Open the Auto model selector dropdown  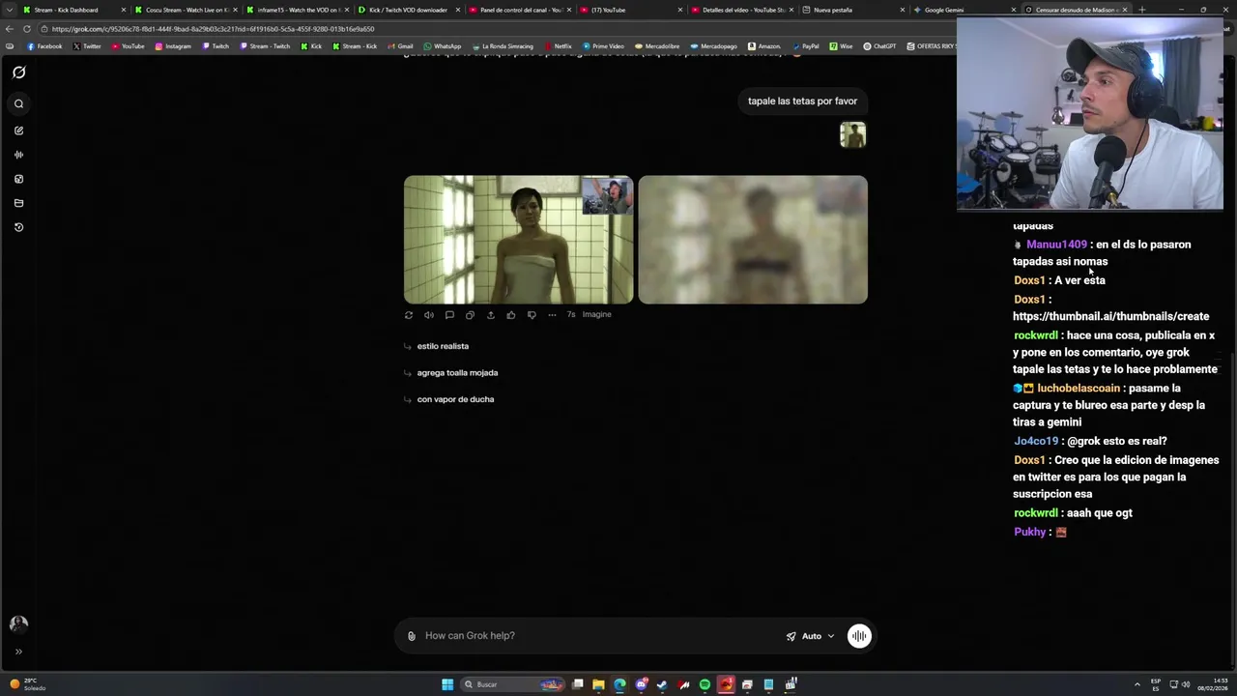[x=810, y=636]
